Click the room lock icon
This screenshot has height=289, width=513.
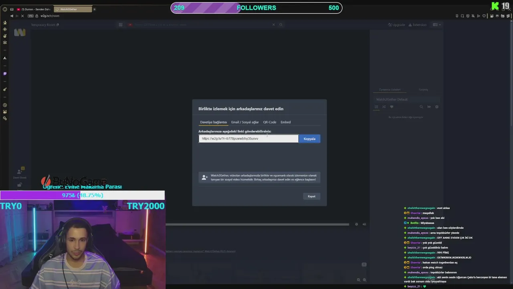tap(19, 185)
